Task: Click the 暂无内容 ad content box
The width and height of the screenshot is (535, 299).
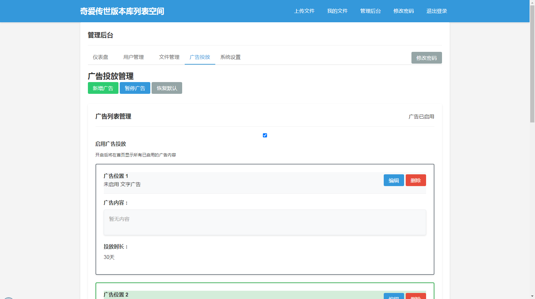Action: pyautogui.click(x=265, y=222)
